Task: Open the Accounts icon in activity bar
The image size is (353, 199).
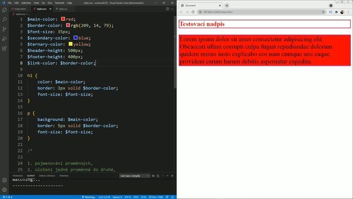Action: click(x=4, y=180)
